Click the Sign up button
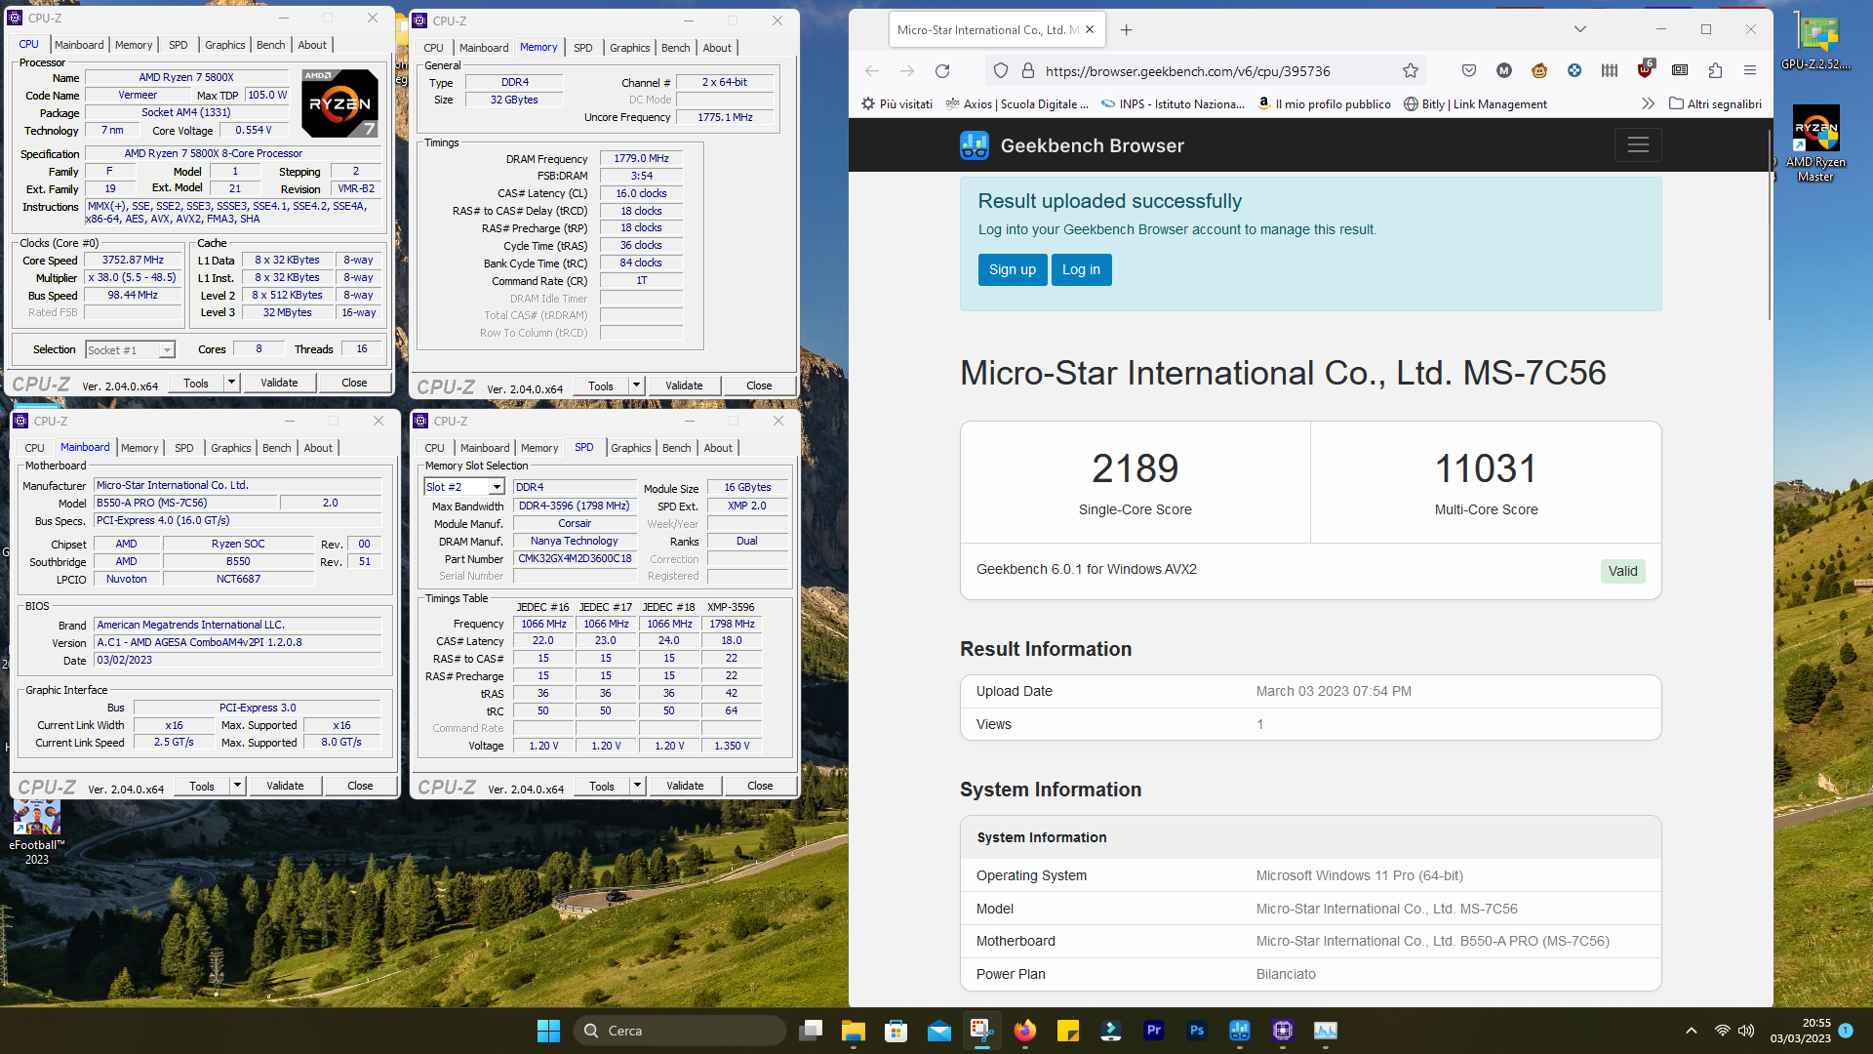The image size is (1873, 1054). coord(1013,269)
